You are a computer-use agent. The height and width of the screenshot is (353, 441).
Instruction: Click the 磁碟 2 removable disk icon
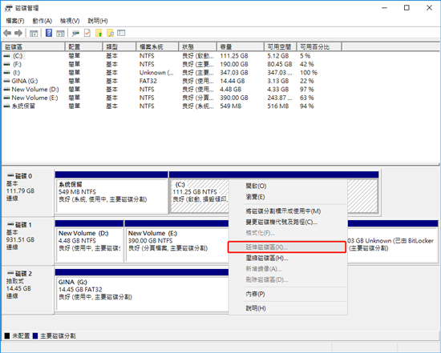10,273
